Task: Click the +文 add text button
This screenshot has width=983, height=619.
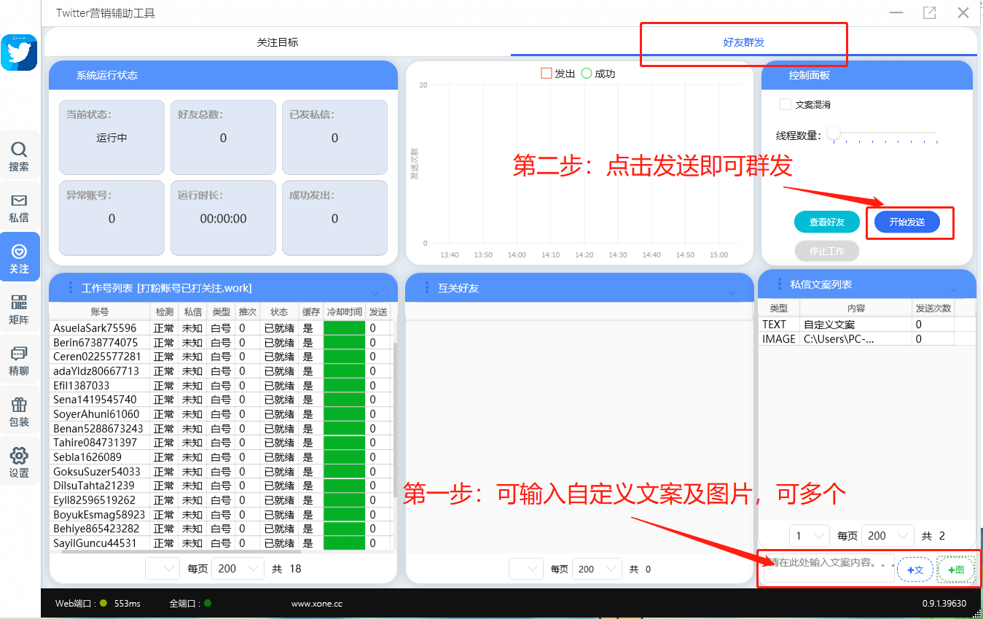Action: 915,569
